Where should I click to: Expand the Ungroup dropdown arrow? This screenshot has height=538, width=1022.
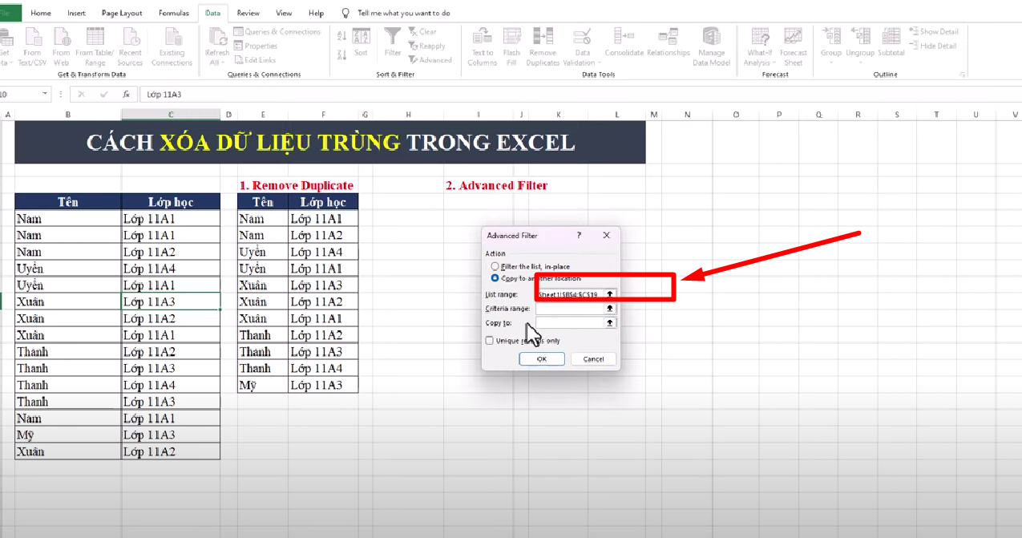tap(860, 63)
